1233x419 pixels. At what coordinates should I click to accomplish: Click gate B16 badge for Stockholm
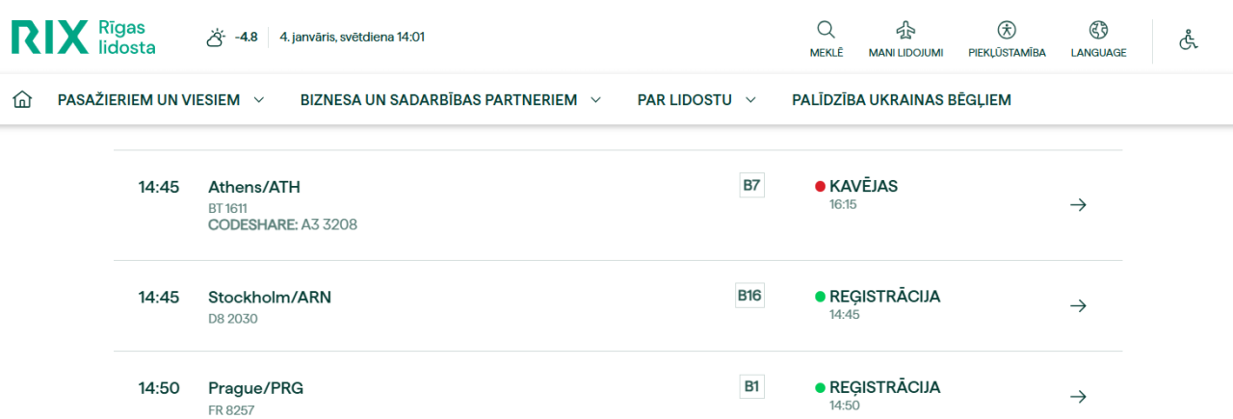749,296
